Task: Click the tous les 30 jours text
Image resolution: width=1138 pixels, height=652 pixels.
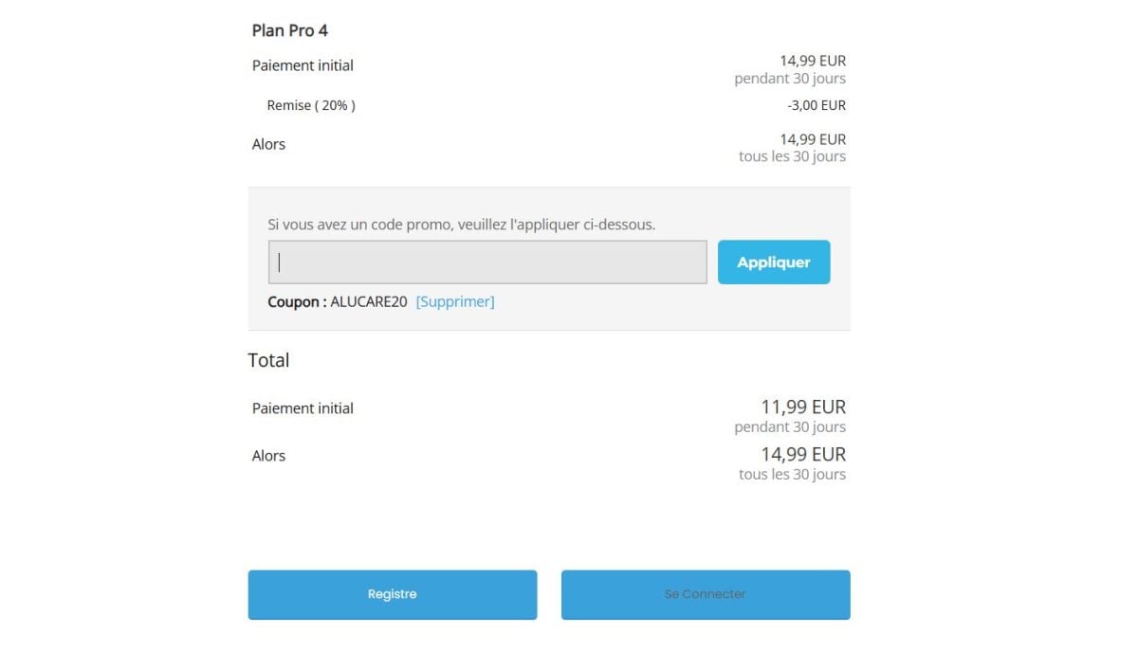Action: coord(790,155)
